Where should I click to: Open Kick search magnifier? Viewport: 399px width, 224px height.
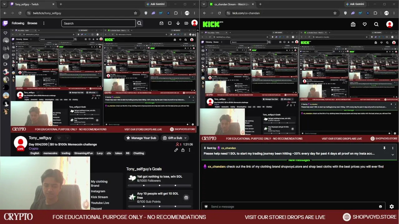(x=376, y=24)
